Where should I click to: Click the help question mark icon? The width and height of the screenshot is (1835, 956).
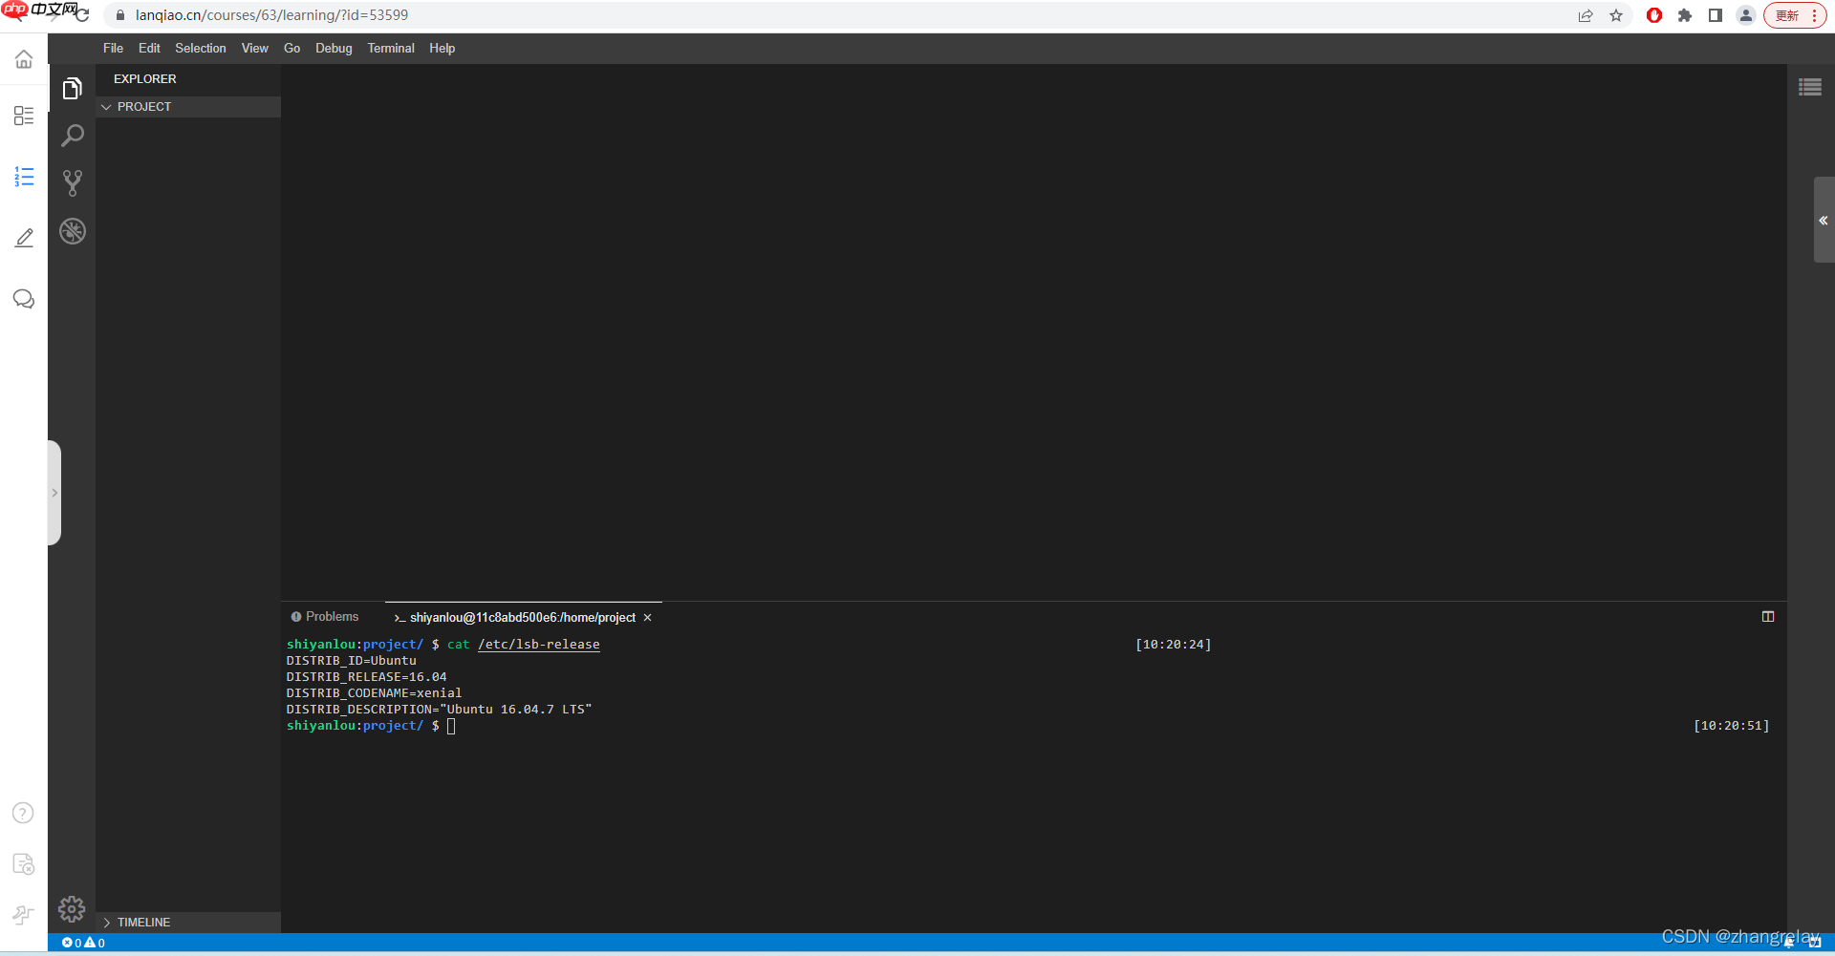click(x=23, y=813)
